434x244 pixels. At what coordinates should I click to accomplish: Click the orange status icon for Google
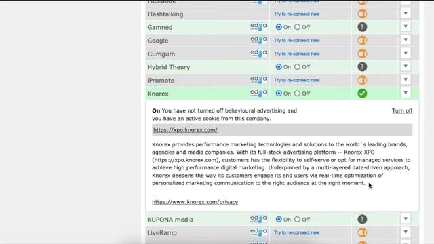(362, 41)
